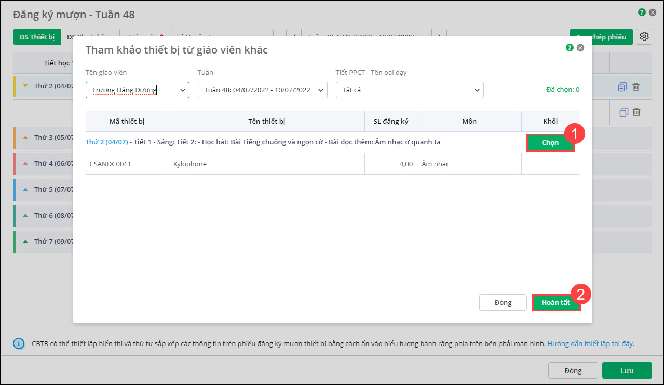
Task: Click 'Đóng' in the reference dialog
Action: point(503,303)
